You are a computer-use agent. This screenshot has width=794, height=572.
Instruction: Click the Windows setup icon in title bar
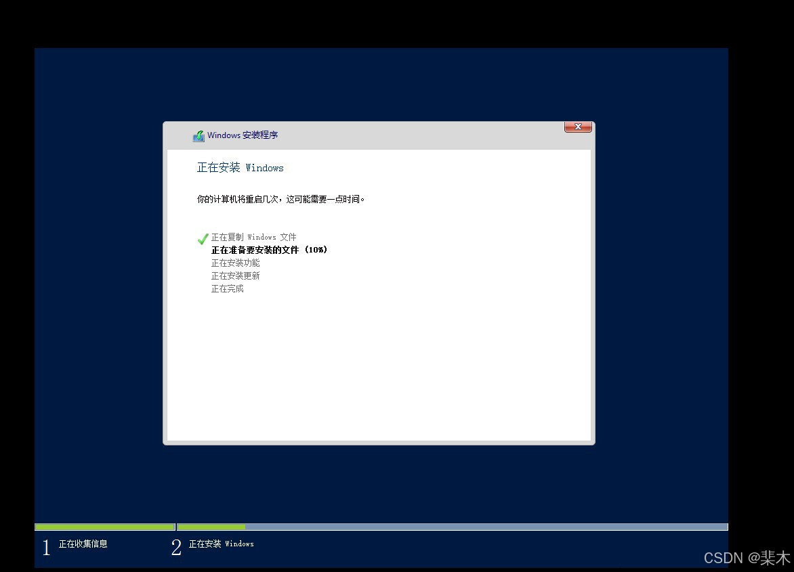click(x=198, y=135)
